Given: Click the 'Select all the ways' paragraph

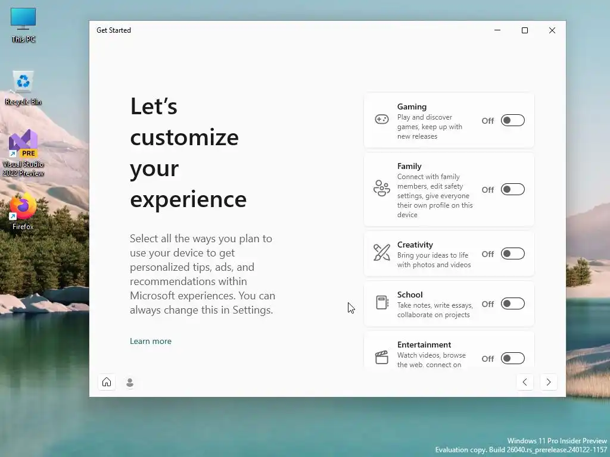Looking at the screenshot, I should tap(203, 274).
